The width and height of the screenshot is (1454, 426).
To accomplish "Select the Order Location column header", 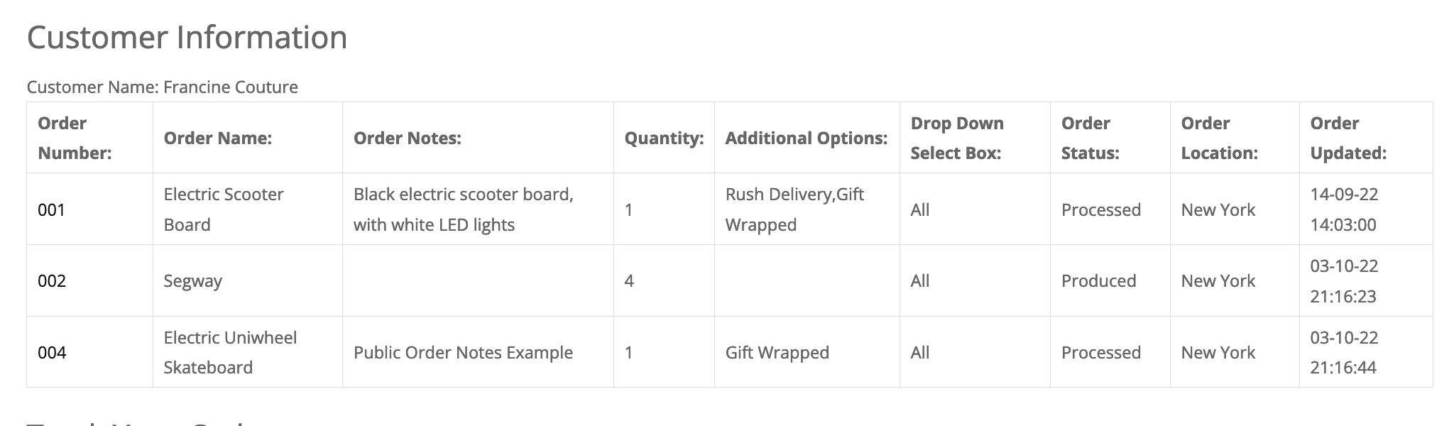I will tap(1219, 138).
